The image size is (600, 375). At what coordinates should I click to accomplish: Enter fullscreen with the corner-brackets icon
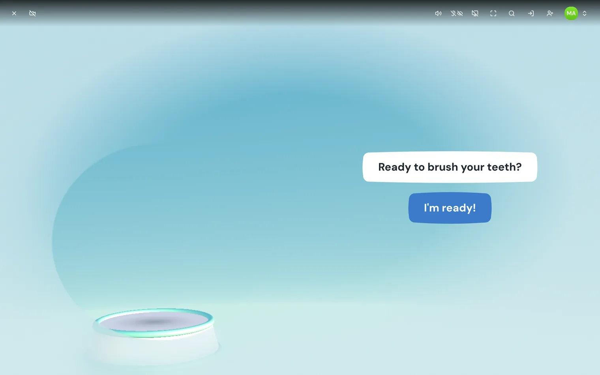(x=493, y=13)
